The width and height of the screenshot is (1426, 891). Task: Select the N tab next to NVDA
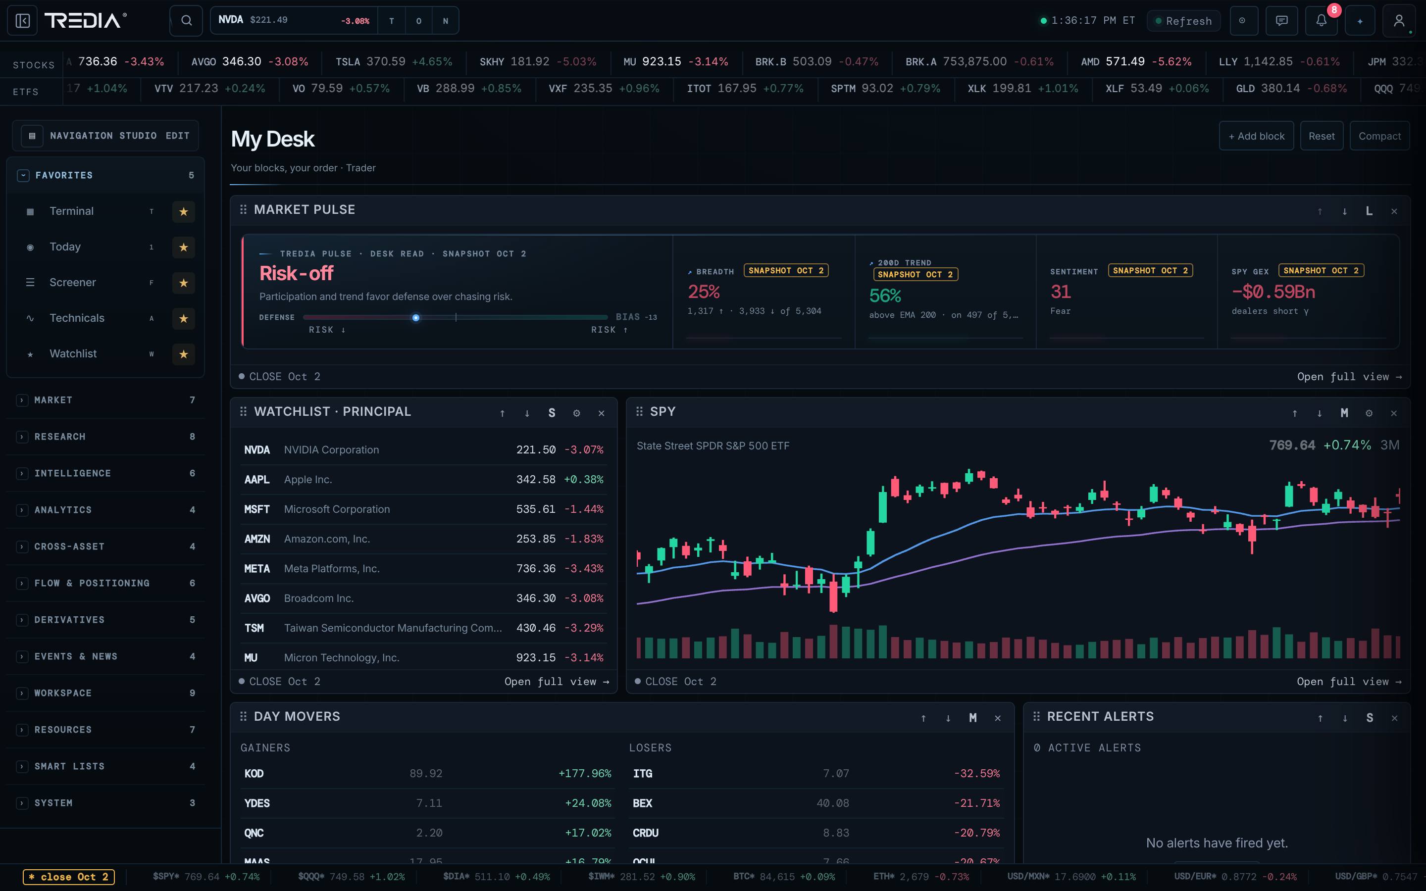pyautogui.click(x=446, y=21)
